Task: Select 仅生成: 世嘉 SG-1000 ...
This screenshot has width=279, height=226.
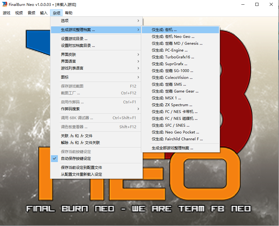Action: (180, 71)
